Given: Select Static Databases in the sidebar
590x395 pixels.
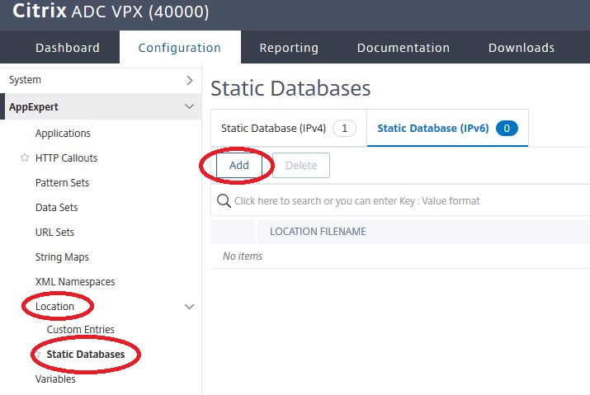Looking at the screenshot, I should [86, 355].
